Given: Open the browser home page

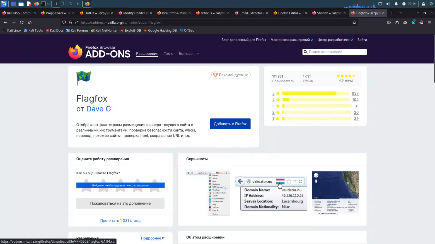Looking at the screenshot, I should coord(30,23).
